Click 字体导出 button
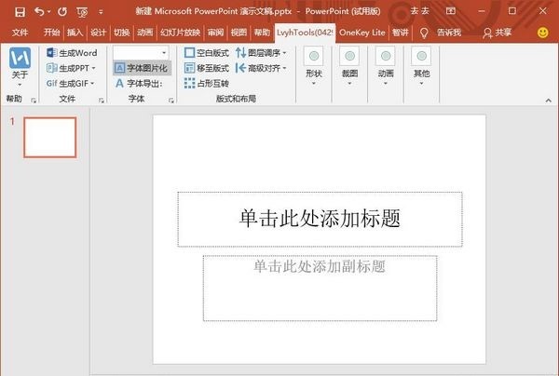This screenshot has height=376, width=559. [x=138, y=83]
